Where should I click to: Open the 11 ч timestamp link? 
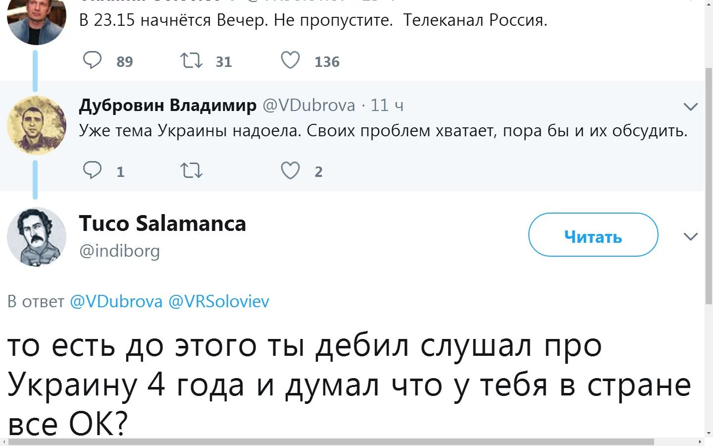point(387,105)
